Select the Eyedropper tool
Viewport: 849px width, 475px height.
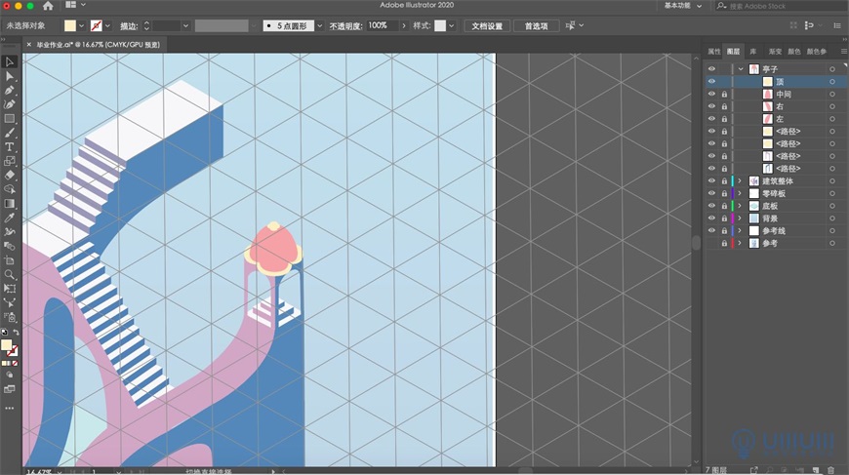9,218
